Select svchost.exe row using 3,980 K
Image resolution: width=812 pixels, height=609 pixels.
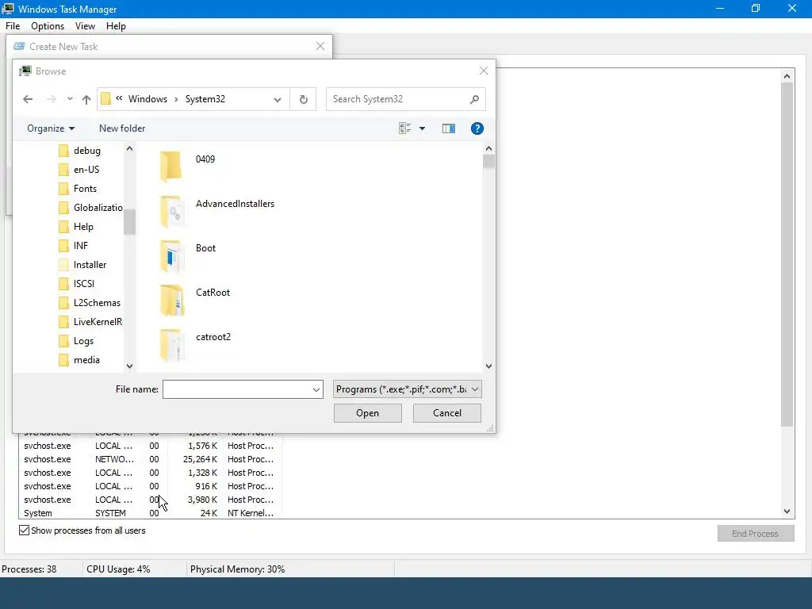(x=150, y=500)
